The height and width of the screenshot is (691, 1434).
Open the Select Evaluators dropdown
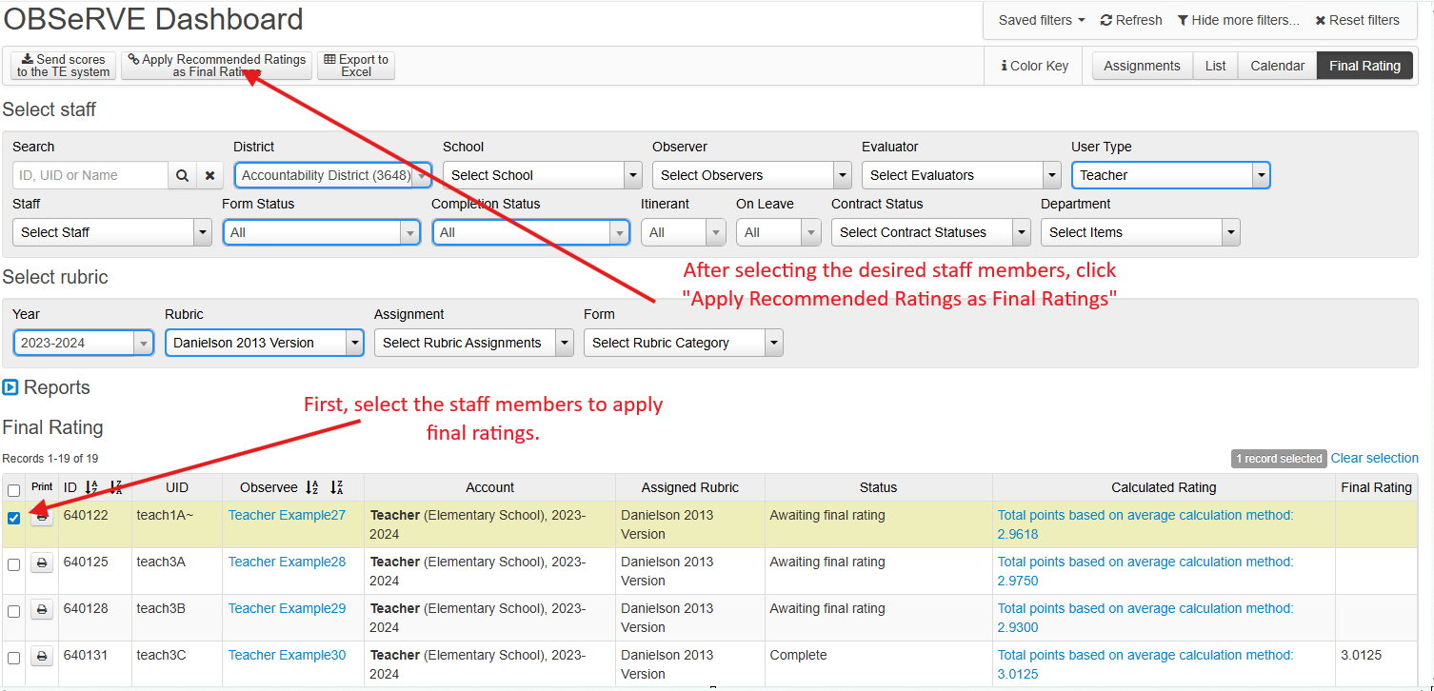click(x=961, y=175)
